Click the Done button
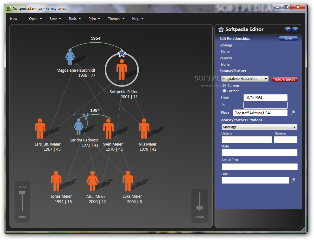Viewport: 314px width, 240px height. coord(288,39)
